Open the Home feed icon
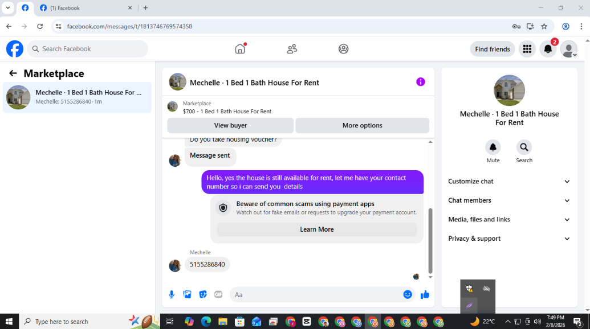 240,49
